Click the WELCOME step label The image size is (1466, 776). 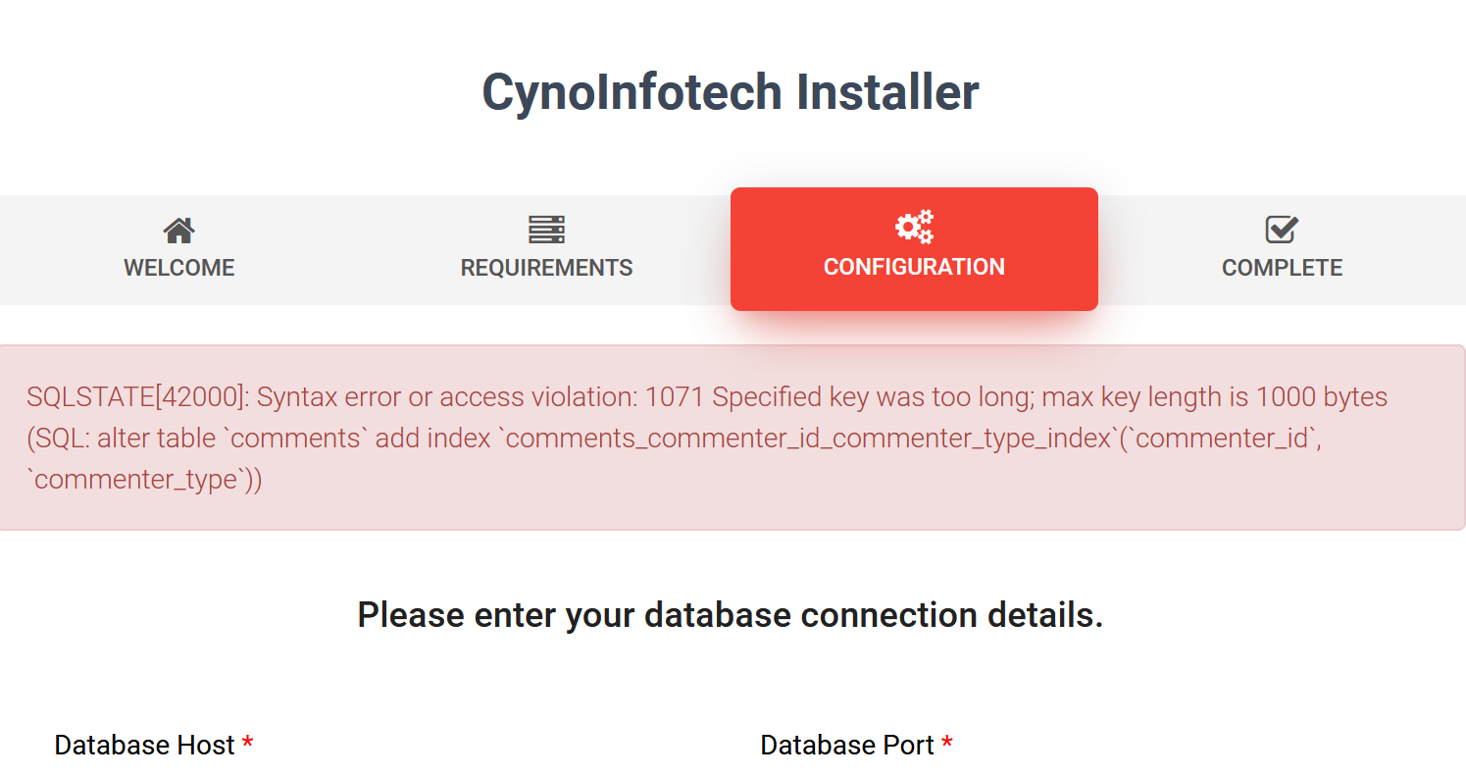[178, 267]
